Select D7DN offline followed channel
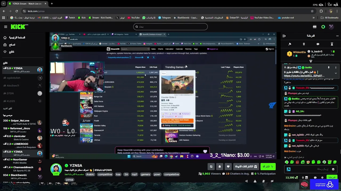The image size is (341, 191). [x=22, y=93]
